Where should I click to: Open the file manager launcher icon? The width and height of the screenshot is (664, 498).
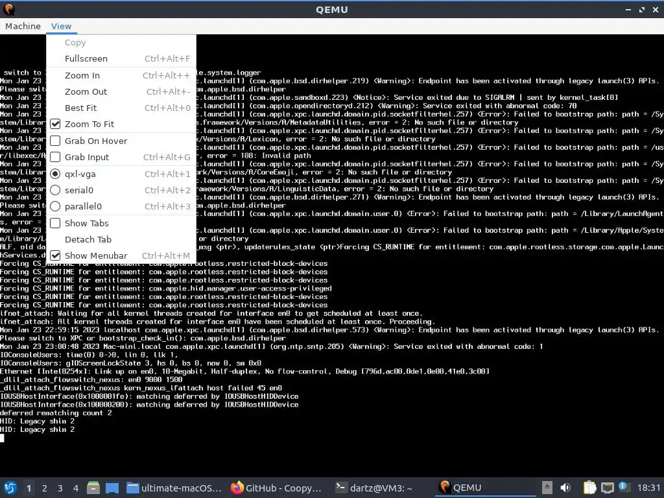pos(93,488)
